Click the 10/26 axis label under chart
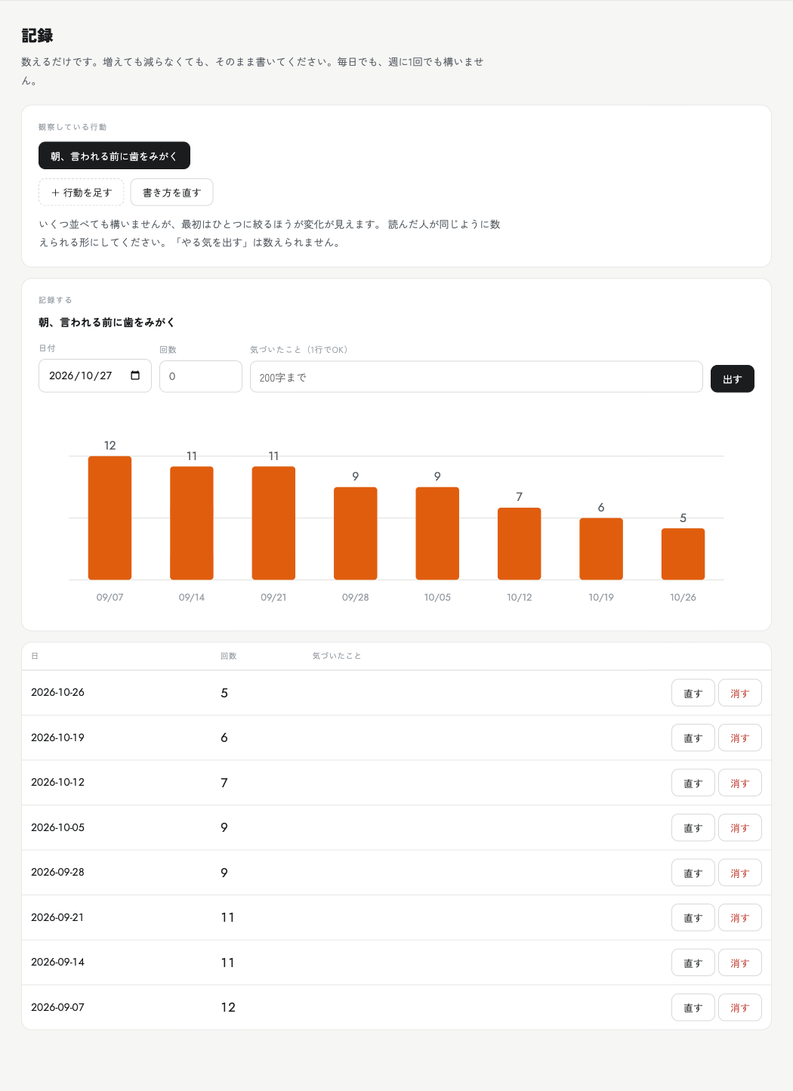 [x=683, y=597]
